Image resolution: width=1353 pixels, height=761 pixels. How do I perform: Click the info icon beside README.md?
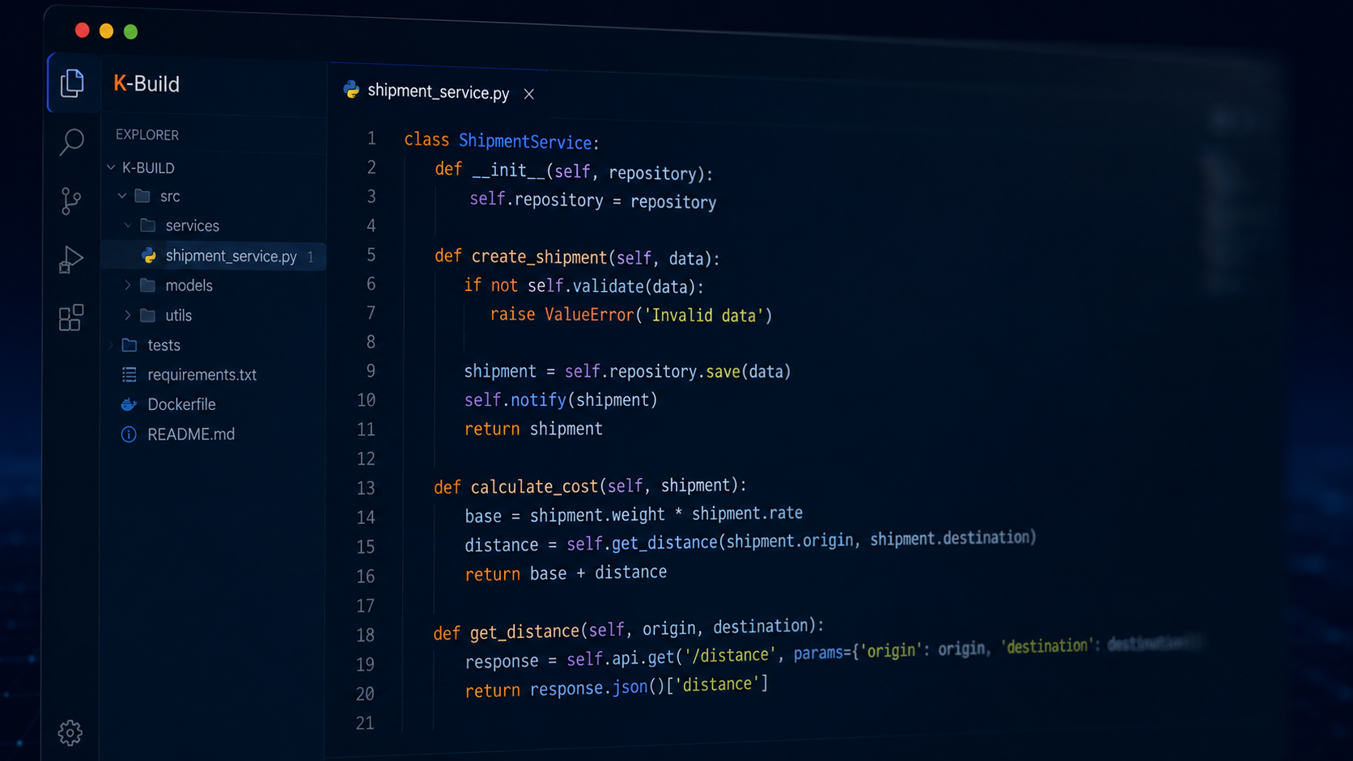tap(129, 434)
